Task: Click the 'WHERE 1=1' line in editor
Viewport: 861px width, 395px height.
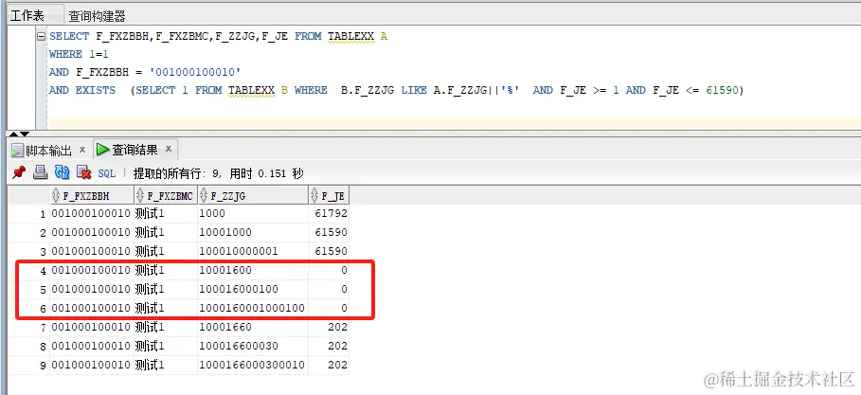Action: coord(79,54)
